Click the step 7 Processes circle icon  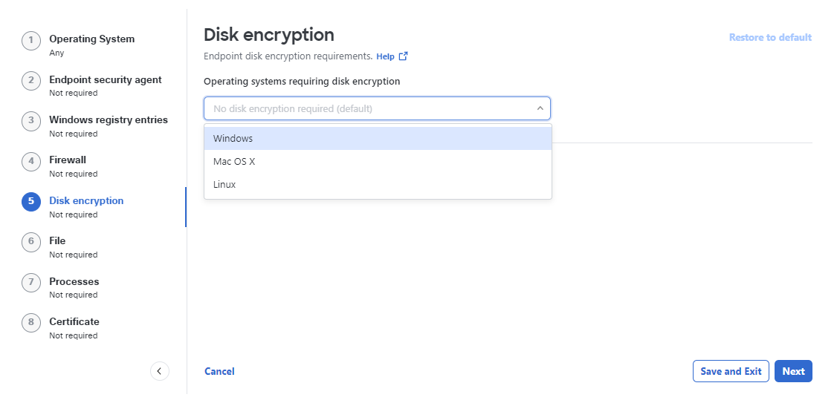(31, 282)
